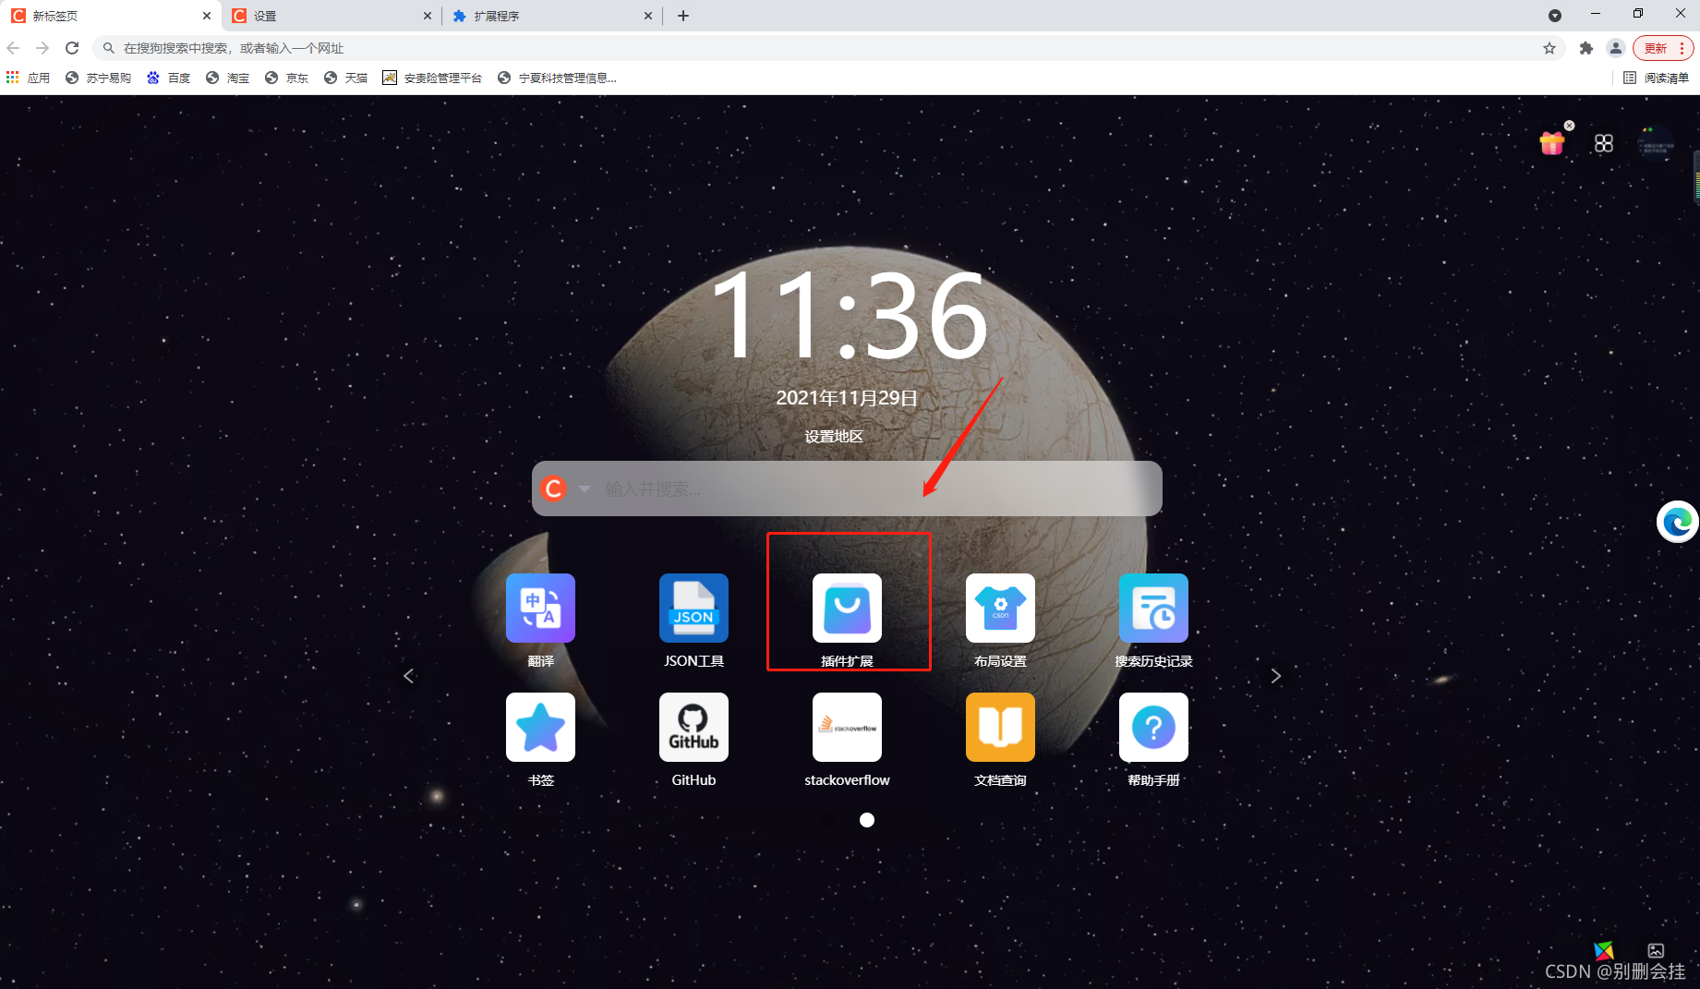Open the 苏宁易购 bookmark
The image size is (1700, 989).
click(98, 78)
